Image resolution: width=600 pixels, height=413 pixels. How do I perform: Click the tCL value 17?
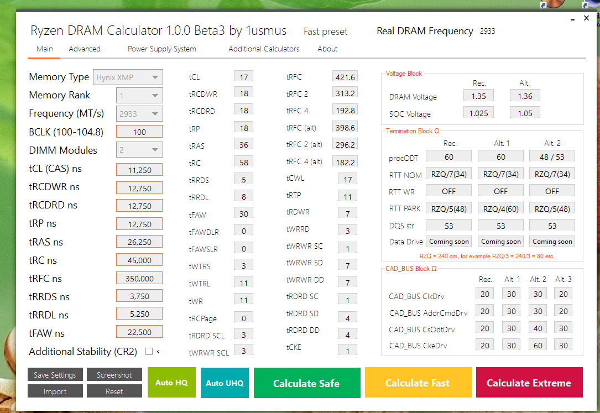[244, 76]
